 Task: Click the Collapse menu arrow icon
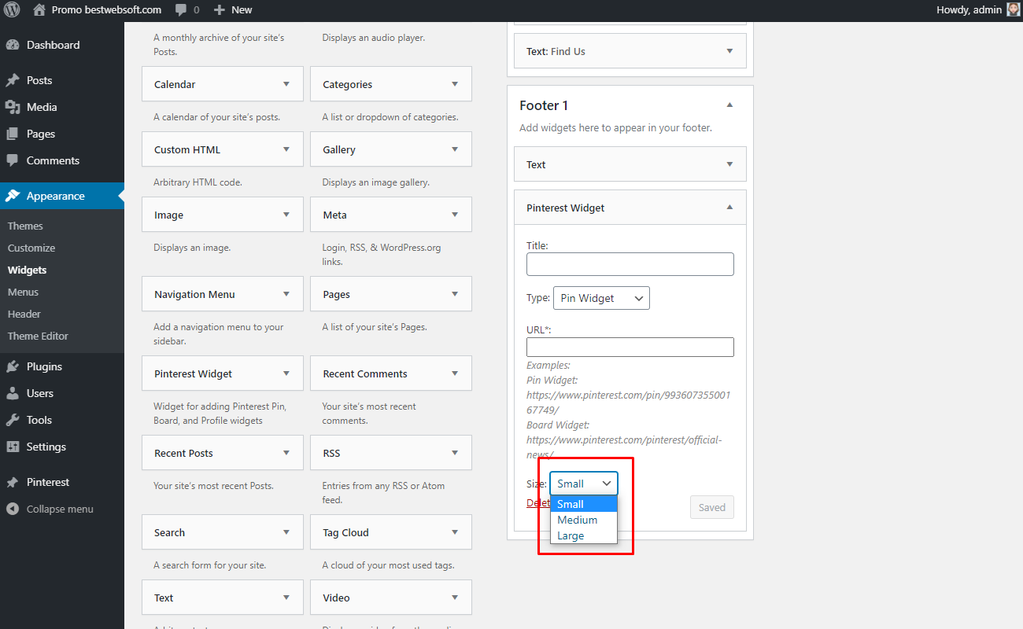(13, 509)
